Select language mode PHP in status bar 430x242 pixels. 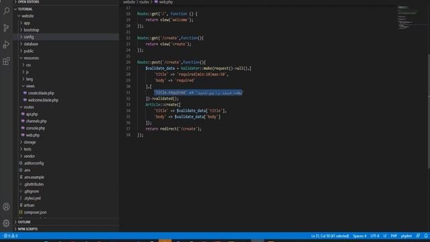tap(394, 236)
